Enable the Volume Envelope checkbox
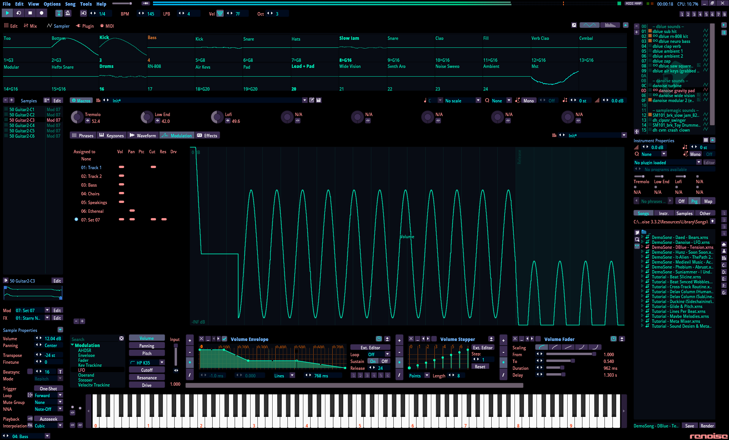Screen dimensions: 729x440 pyautogui.click(x=224, y=339)
